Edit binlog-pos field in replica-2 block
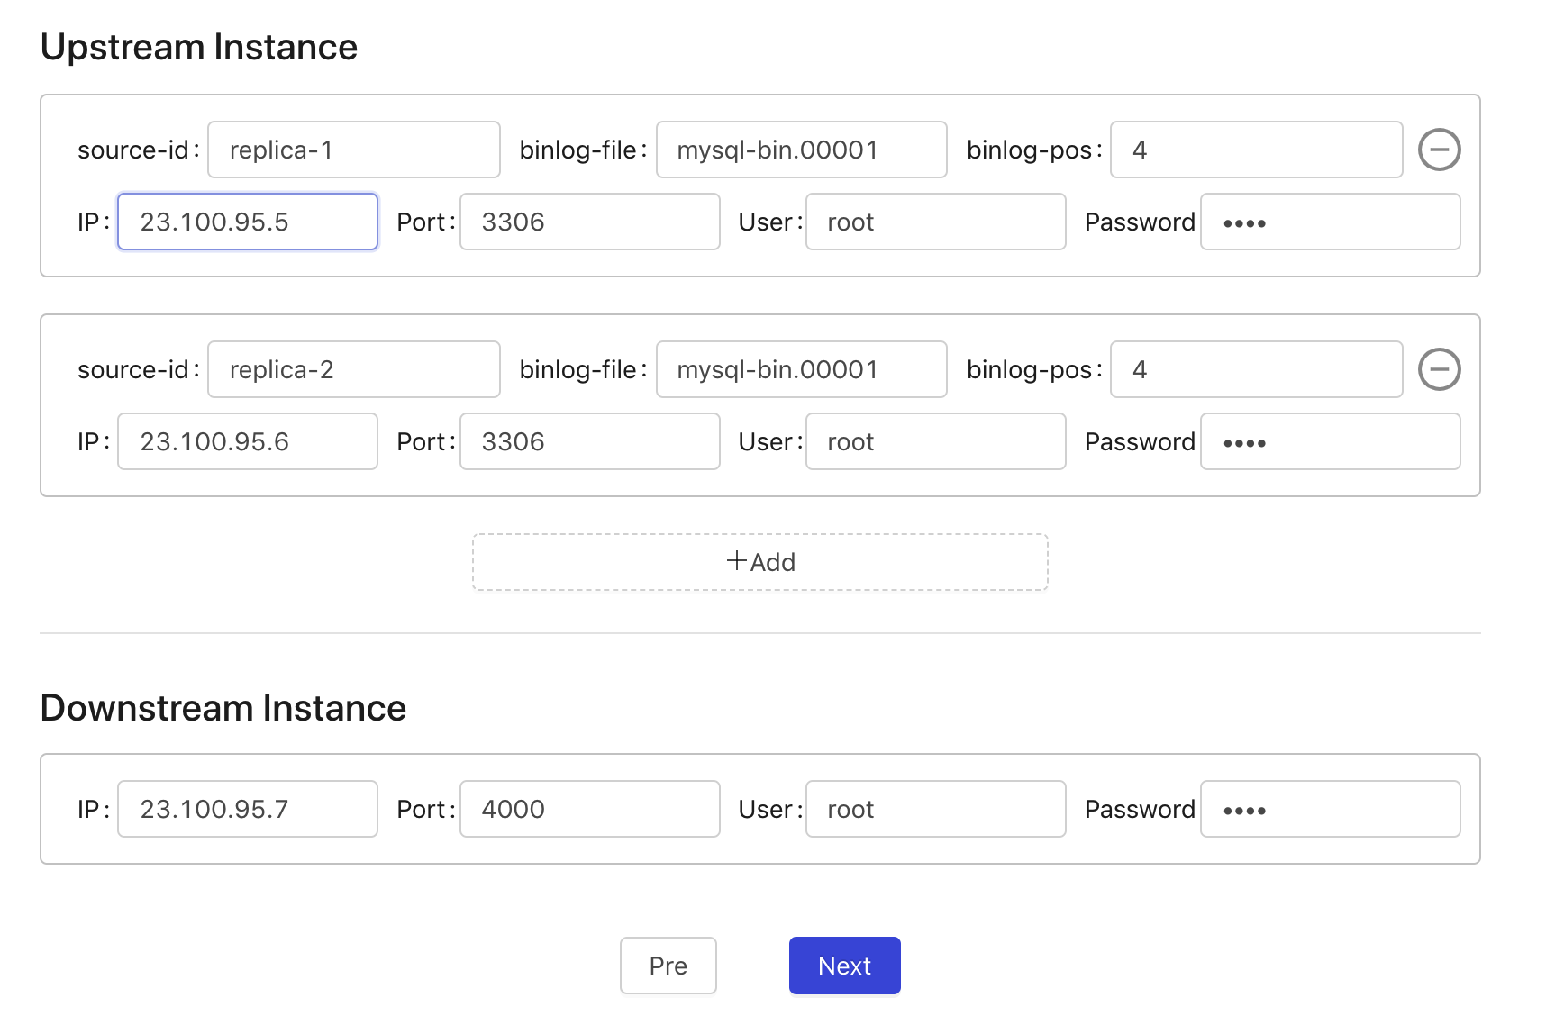The width and height of the screenshot is (1555, 1034). (x=1257, y=369)
